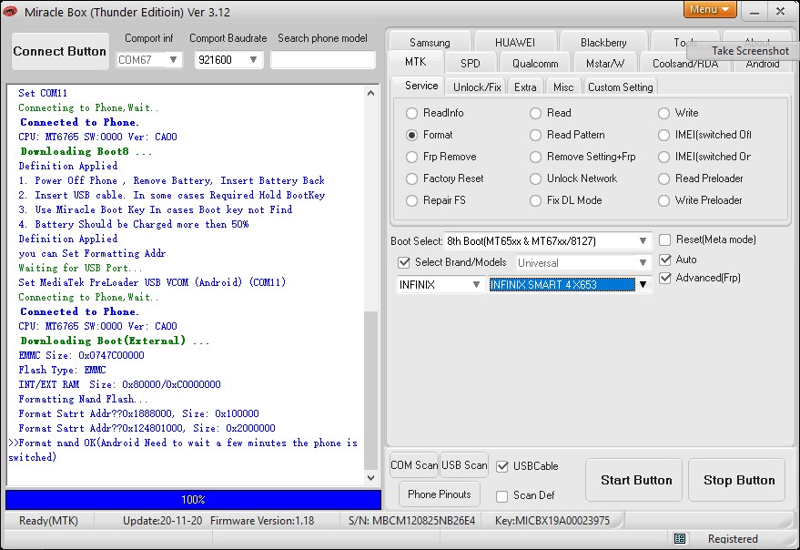The height and width of the screenshot is (550, 800).
Task: Click the S/N: MBCM120825NB26E4 status entry
Action: coord(411,521)
